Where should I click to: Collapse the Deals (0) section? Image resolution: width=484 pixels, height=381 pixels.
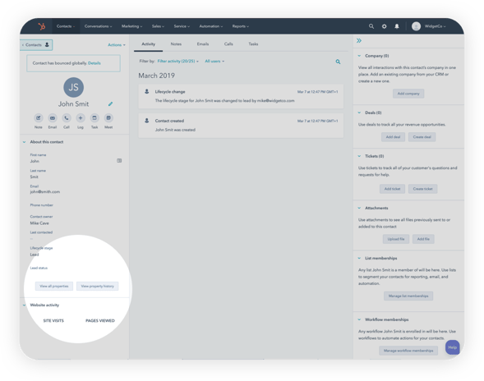[x=359, y=112]
